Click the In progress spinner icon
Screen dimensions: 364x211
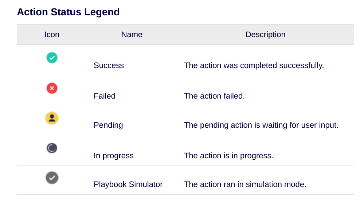[52, 148]
